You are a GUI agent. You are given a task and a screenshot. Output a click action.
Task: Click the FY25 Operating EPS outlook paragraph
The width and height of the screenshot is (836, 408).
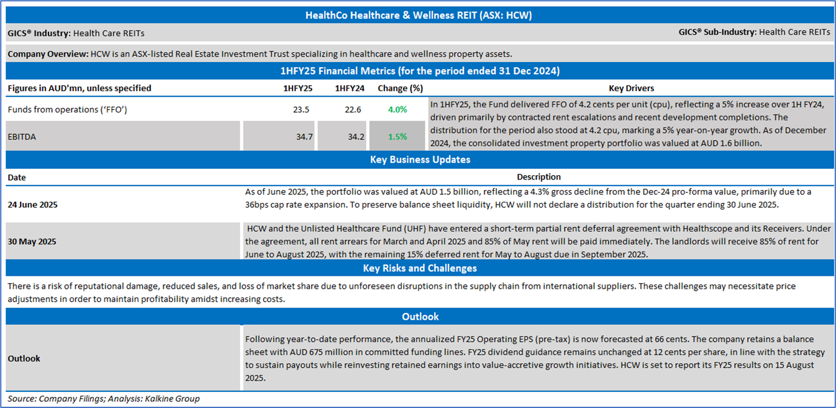(x=535, y=358)
